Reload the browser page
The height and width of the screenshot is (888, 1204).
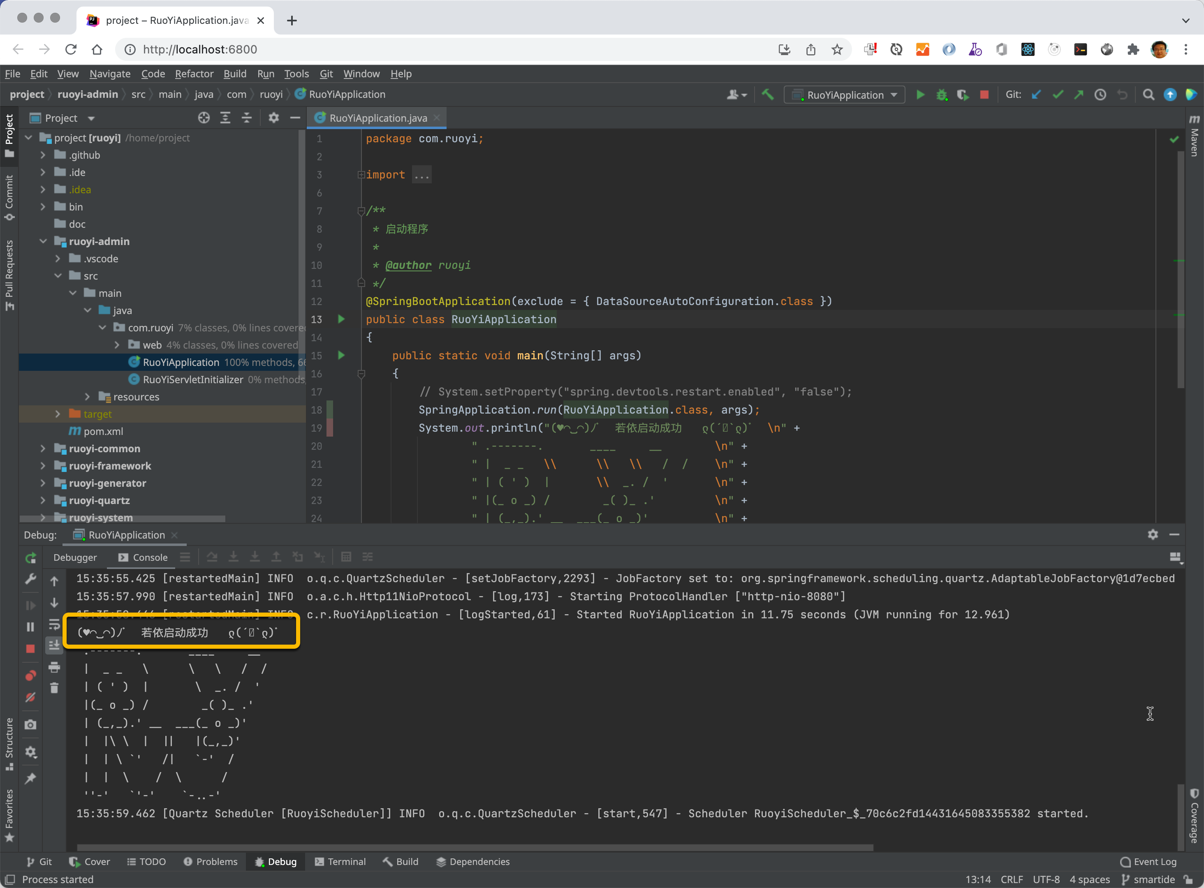[70, 49]
